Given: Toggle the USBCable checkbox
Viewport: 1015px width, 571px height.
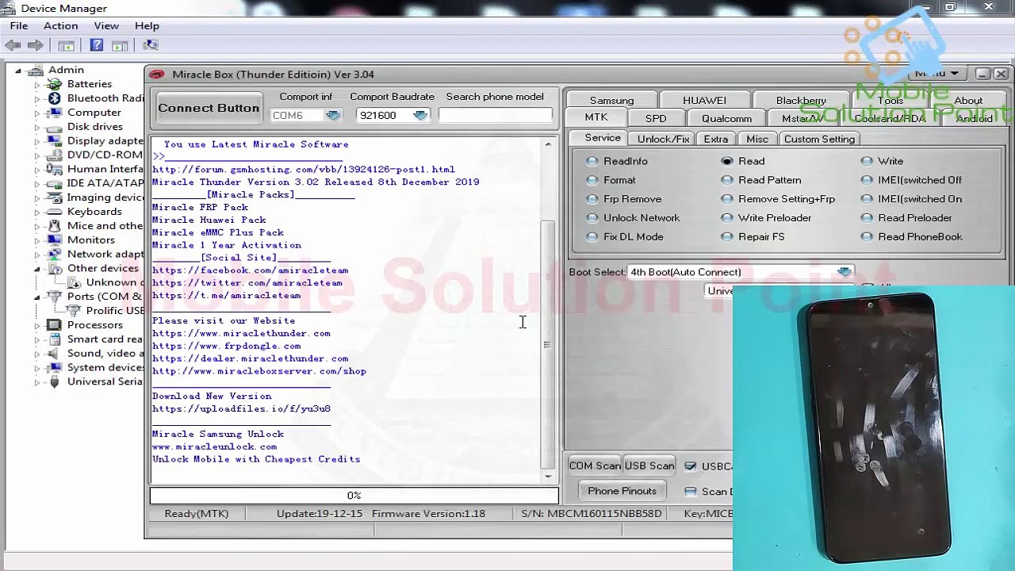Looking at the screenshot, I should [x=691, y=466].
